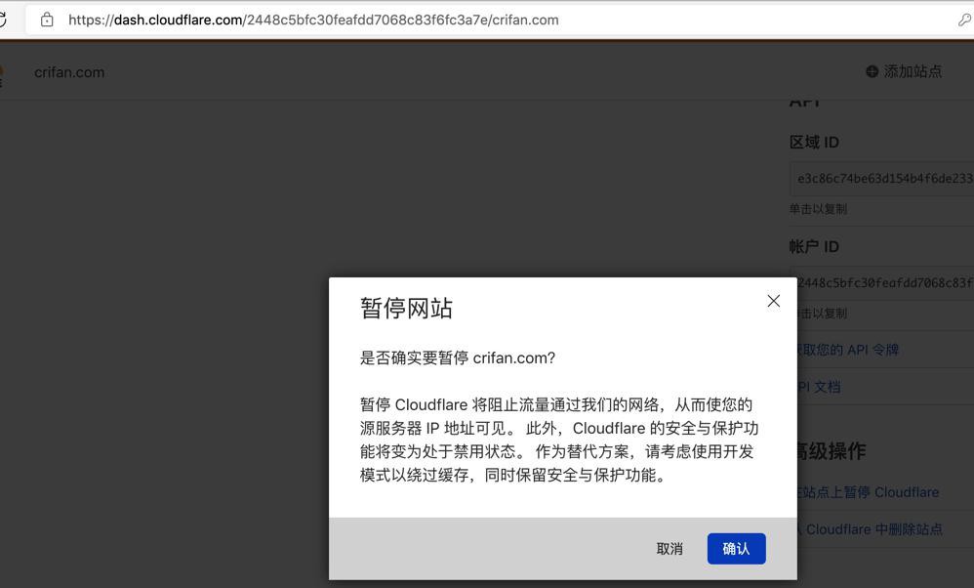Click 在站点上暂停 Cloudflare link
This screenshot has height=588, width=974.
click(869, 492)
